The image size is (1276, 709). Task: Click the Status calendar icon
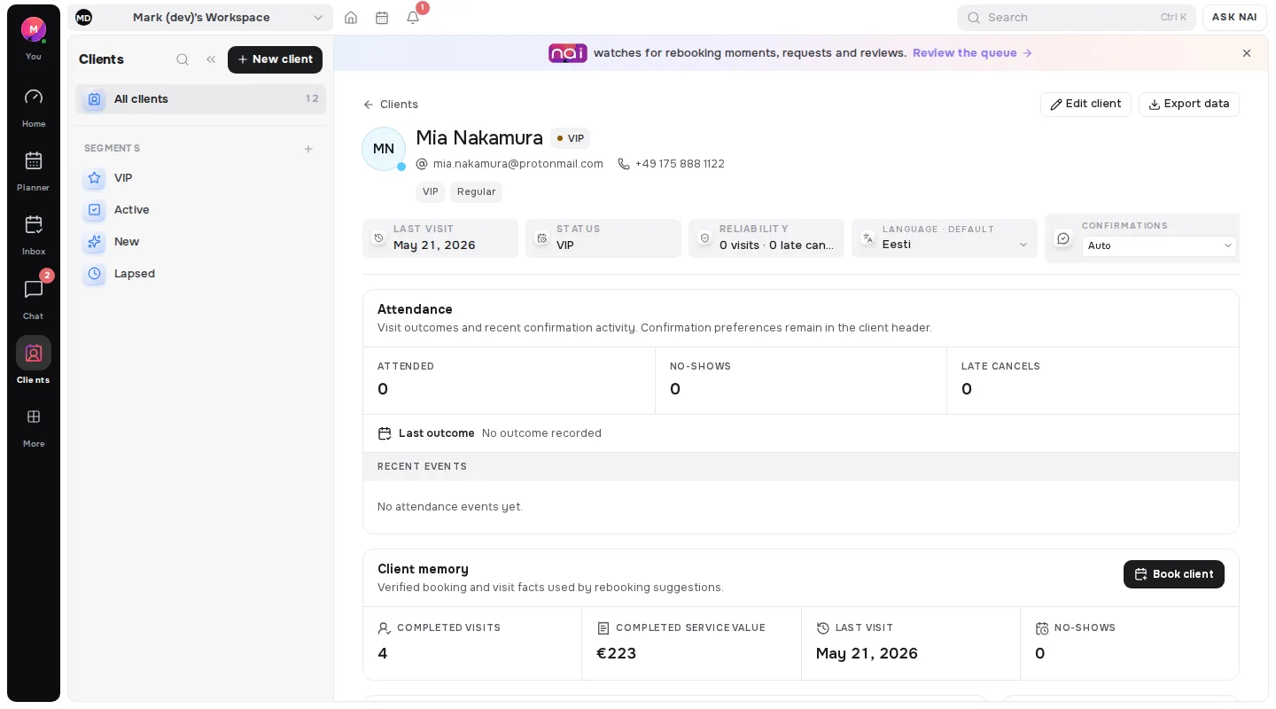coord(542,238)
